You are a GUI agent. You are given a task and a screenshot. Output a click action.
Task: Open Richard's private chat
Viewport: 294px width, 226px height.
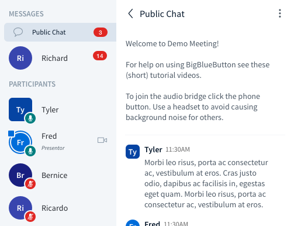point(60,58)
